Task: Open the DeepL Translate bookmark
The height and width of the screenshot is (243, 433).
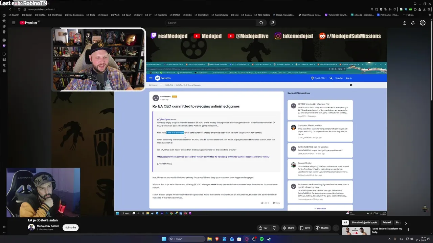Action: click(x=283, y=15)
